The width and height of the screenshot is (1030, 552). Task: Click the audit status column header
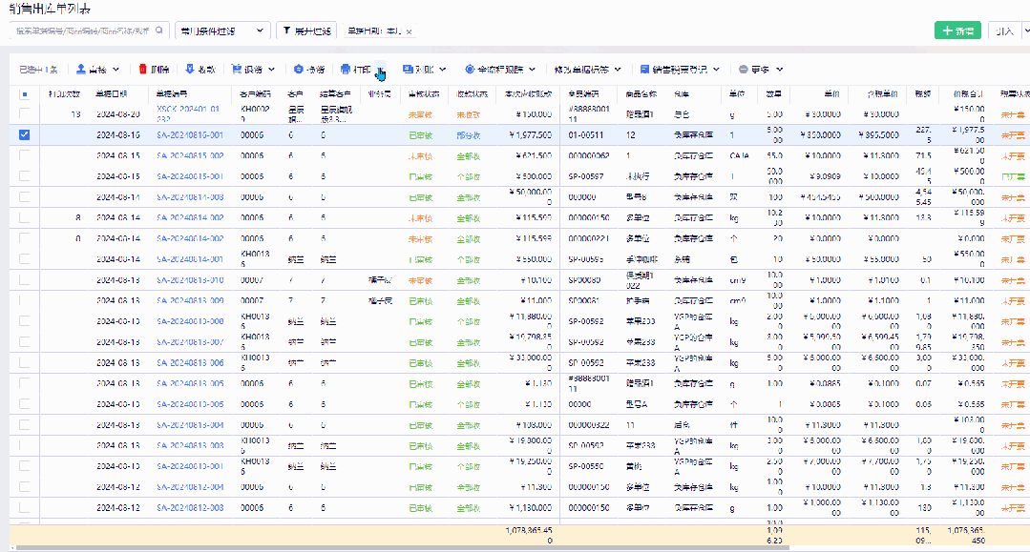[423, 94]
